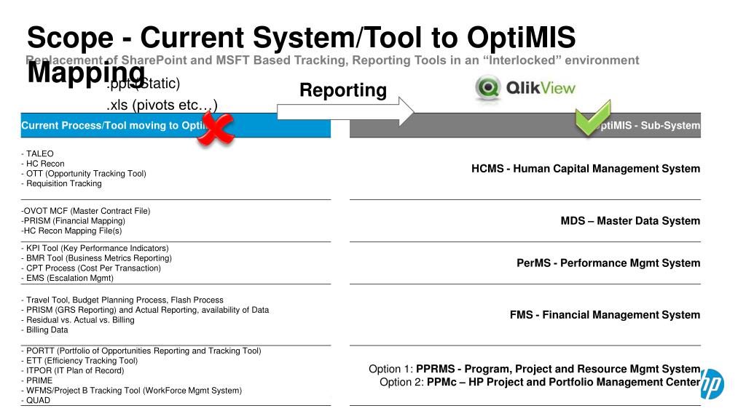Viewport: 746px width, 419px height.
Task: Click 'MDS – Master Data System' text
Action: point(630,221)
